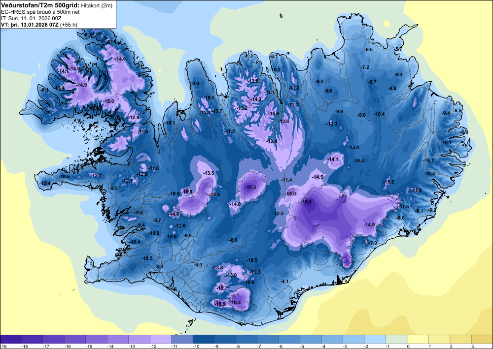Click the -17.3 temperature label
This screenshot has height=349, width=493.
pos(250,188)
